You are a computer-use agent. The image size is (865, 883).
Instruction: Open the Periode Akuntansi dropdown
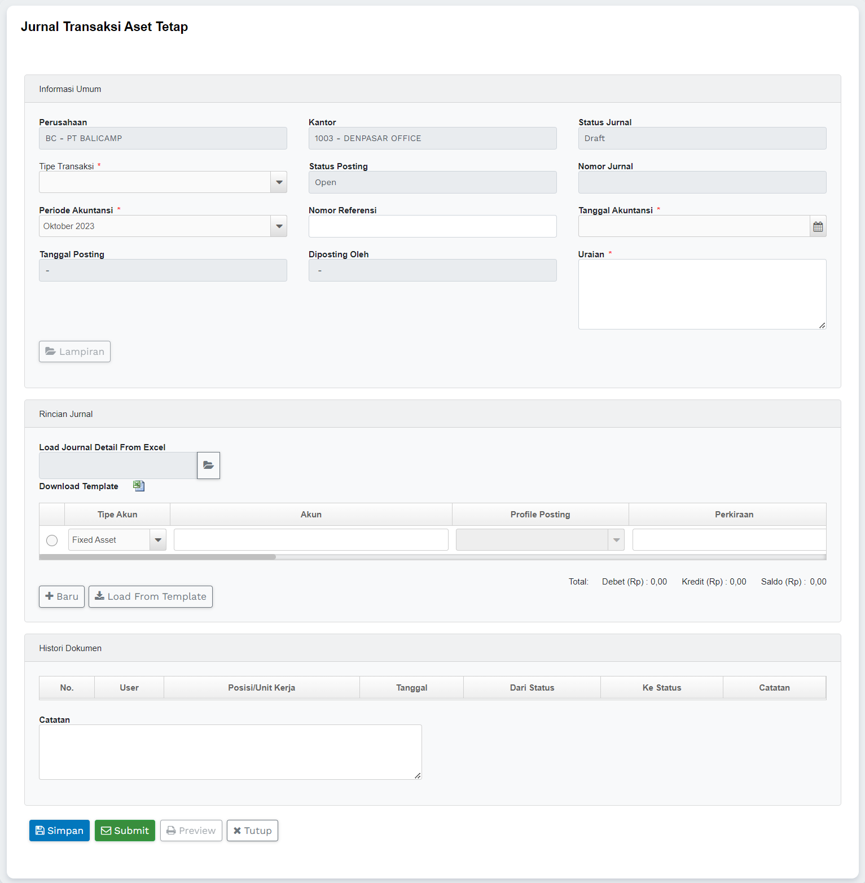(279, 226)
